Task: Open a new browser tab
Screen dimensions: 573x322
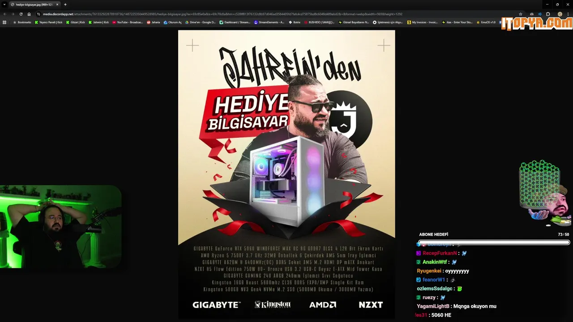Action: tap(65, 4)
